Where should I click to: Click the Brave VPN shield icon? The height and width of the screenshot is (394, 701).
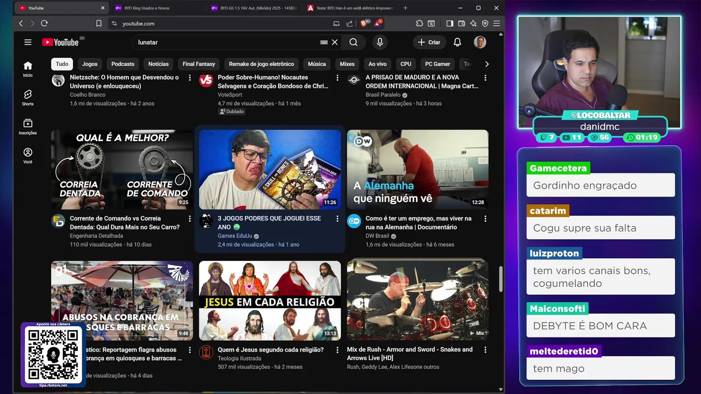(x=485, y=24)
